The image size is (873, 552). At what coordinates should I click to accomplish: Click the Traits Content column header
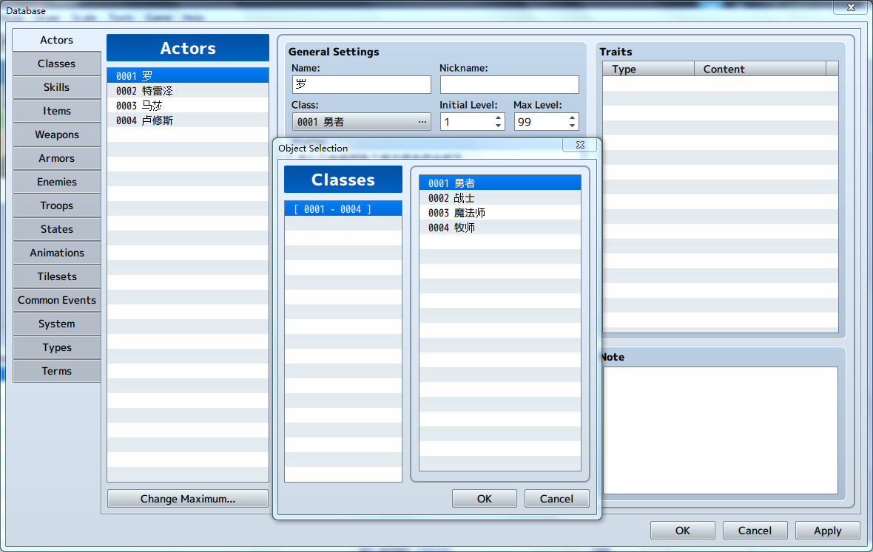click(761, 69)
